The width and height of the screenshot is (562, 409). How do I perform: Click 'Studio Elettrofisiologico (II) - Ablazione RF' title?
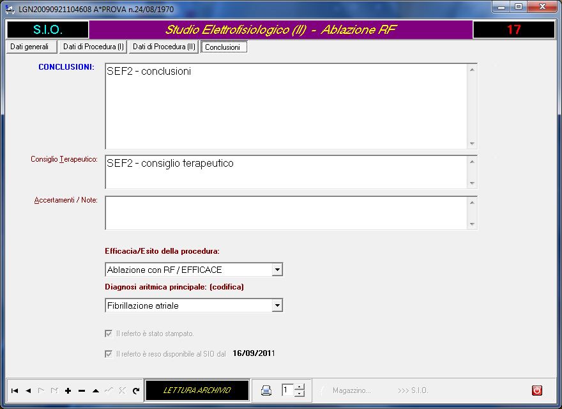pyautogui.click(x=280, y=29)
